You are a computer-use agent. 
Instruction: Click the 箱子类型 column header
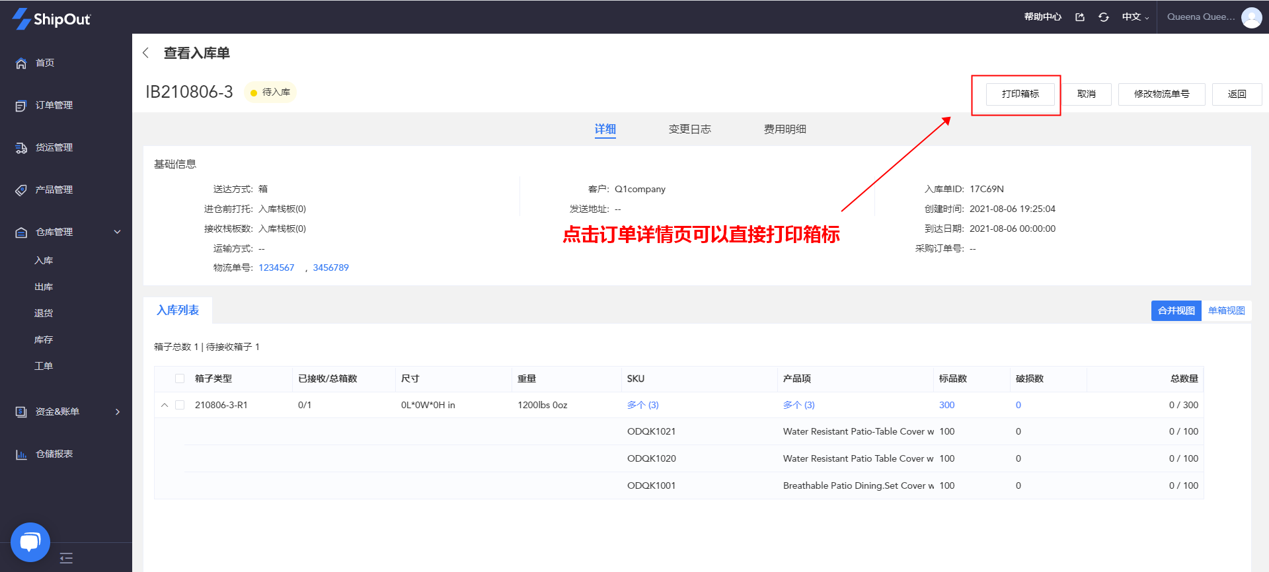pyautogui.click(x=213, y=378)
